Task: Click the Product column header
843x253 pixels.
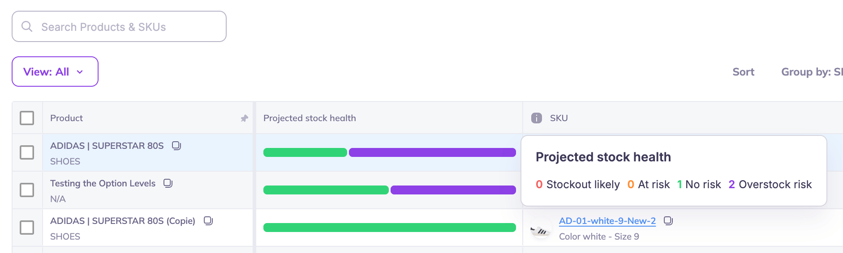Action: tap(67, 118)
